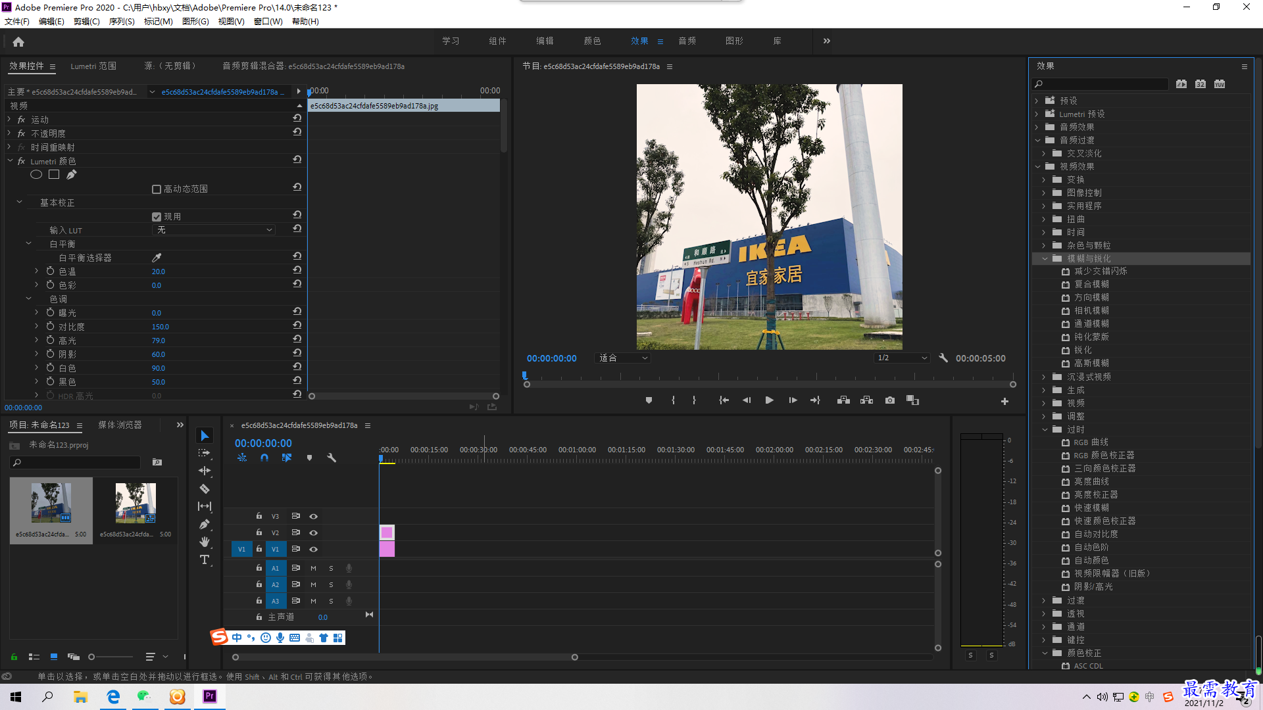
Task: Uncheck the 现用 checkbox
Action: coord(157,217)
